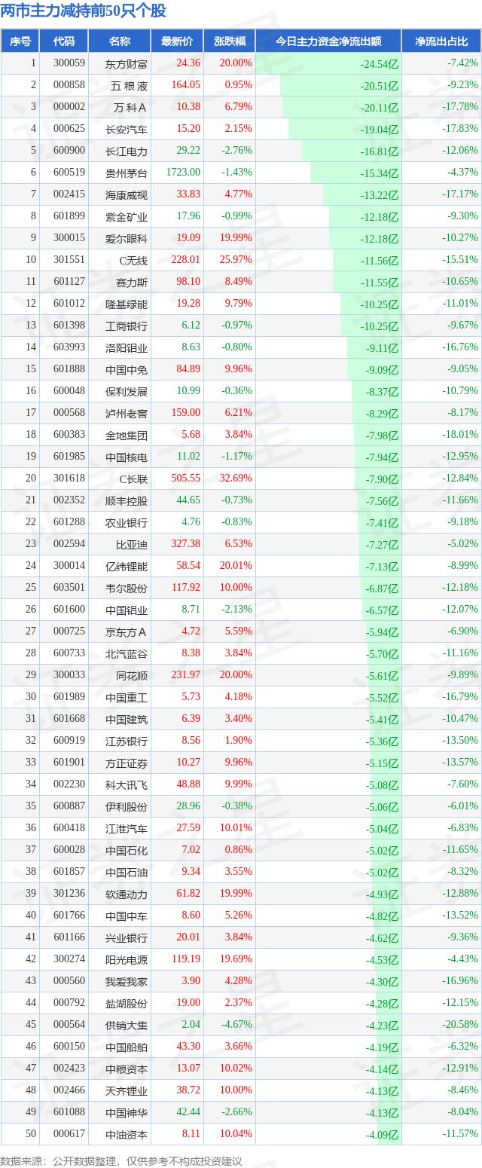The width and height of the screenshot is (482, 1168).
Task: Click the stock name 中国中车
Action: 127,916
